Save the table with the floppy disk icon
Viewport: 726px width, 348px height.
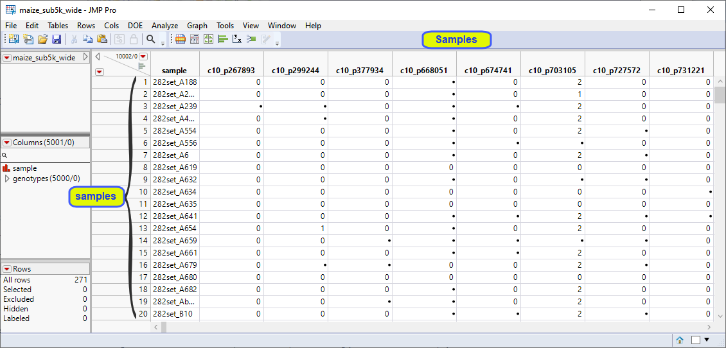[x=57, y=40]
